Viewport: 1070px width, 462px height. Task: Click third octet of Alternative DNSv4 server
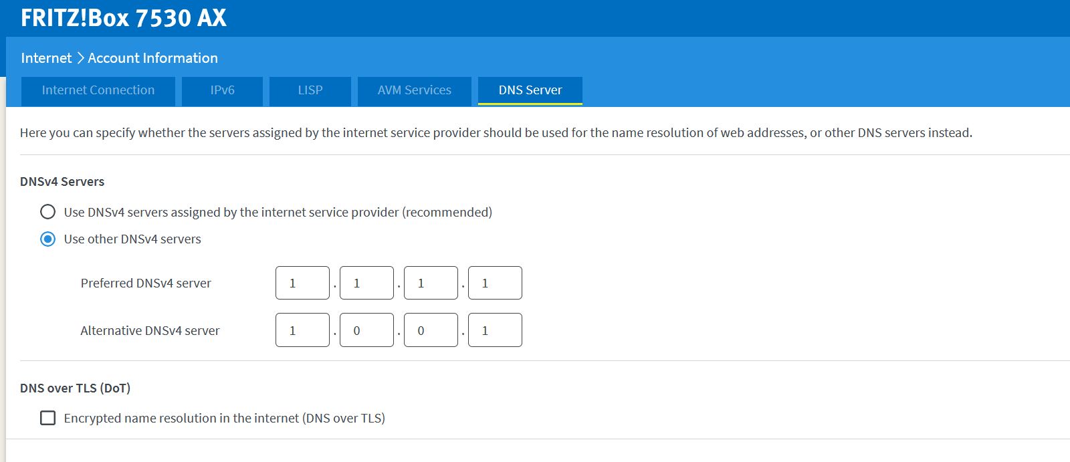[x=431, y=330]
